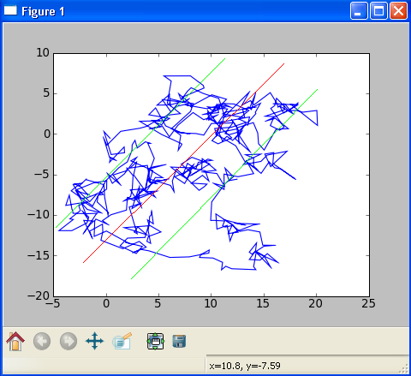411x376 pixels.
Task: Click the y-axis tick label −15
Action: [x=39, y=255]
